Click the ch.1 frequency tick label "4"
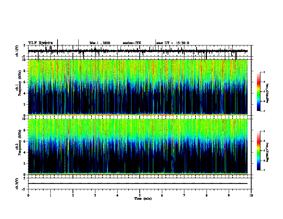The image size is (283, 219). (25, 93)
